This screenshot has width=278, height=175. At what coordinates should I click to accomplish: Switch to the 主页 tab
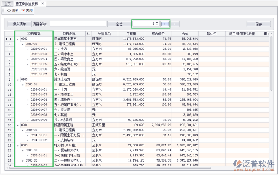pyautogui.click(x=7, y=3)
